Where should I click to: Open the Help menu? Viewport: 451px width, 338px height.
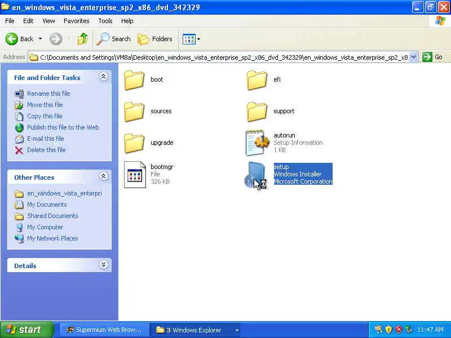127,21
